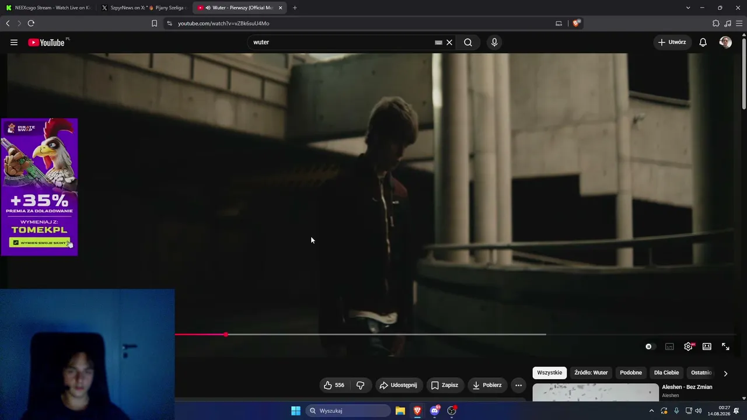
Task: Open the Windows Start menu
Action: (296, 411)
